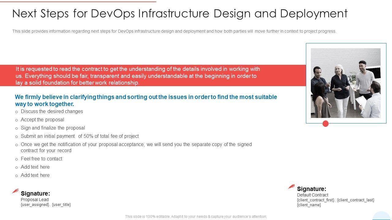Click the '{client_name}' placeholder

pyautogui.click(x=309, y=205)
